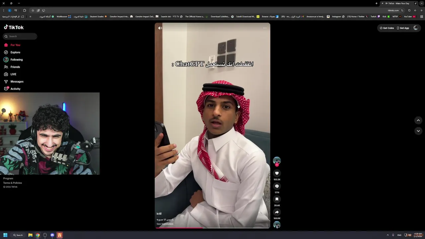Click the browser new tab plus button
Viewport: 425px width, 239px height.
pyautogui.click(x=377, y=3)
